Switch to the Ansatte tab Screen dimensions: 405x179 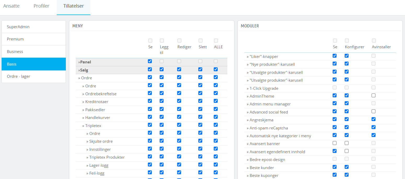[11, 6]
